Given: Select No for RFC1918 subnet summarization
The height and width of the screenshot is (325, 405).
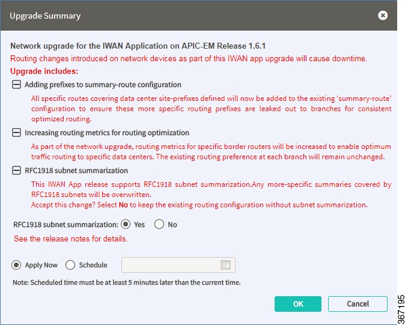Looking at the screenshot, I should [159, 224].
